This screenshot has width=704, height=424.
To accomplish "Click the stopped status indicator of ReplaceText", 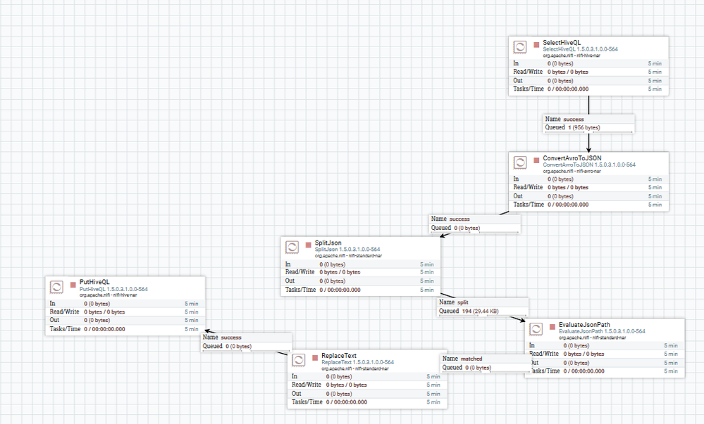I will (315, 358).
